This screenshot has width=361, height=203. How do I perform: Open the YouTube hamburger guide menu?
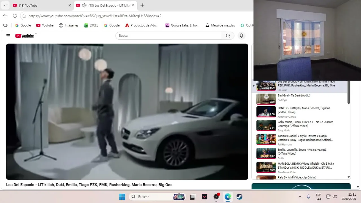point(8,36)
